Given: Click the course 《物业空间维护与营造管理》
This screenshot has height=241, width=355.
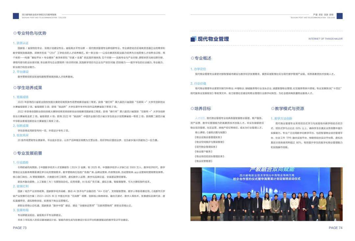Looking at the screenshot, I should click(x=209, y=142).
